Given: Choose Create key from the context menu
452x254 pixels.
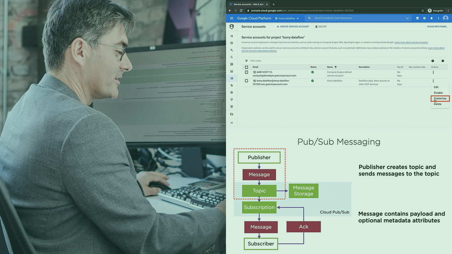Looking at the screenshot, I should pyautogui.click(x=440, y=98).
